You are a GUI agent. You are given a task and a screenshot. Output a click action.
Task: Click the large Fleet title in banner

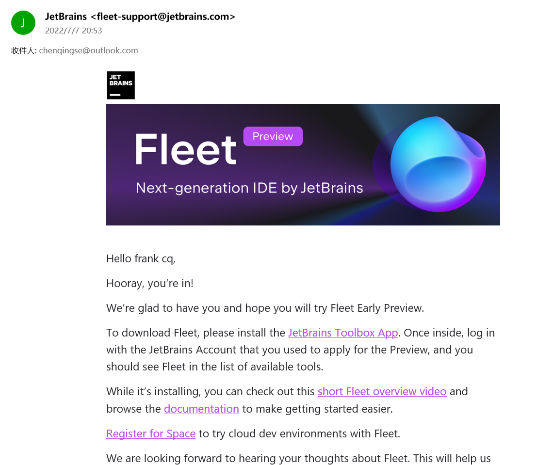point(186,149)
